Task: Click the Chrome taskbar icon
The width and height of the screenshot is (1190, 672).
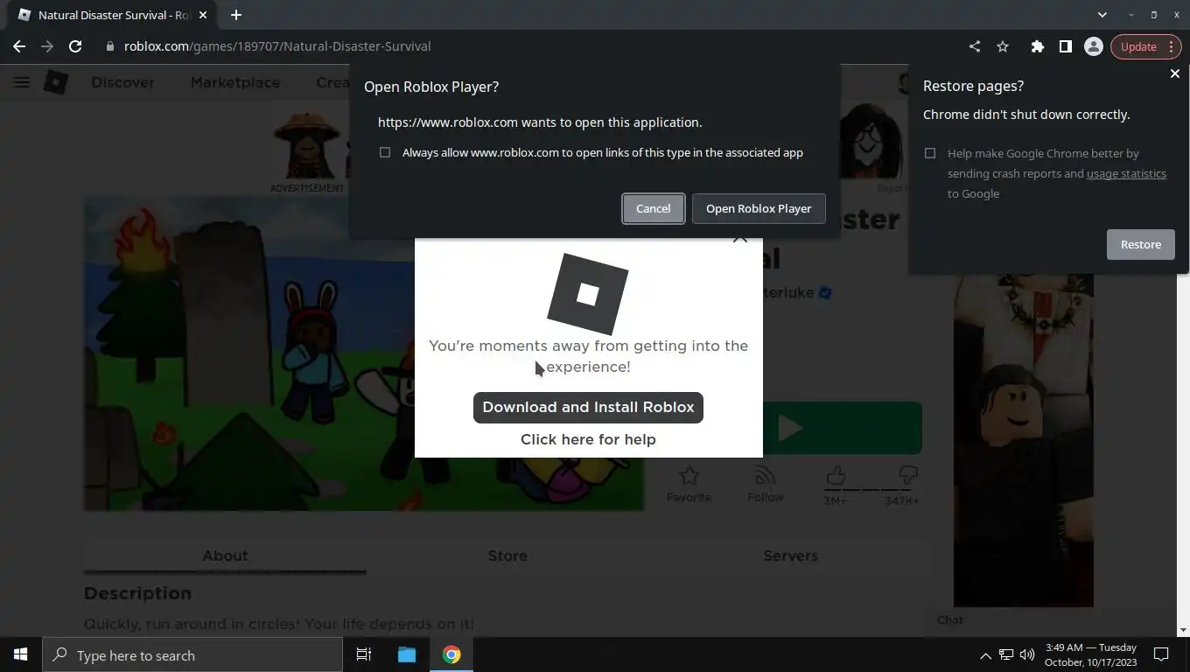Action: click(x=451, y=654)
